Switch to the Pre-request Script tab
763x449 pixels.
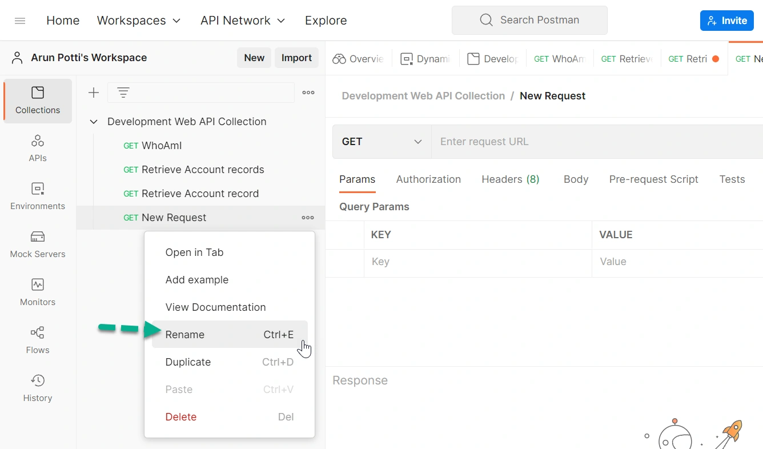[x=654, y=179]
